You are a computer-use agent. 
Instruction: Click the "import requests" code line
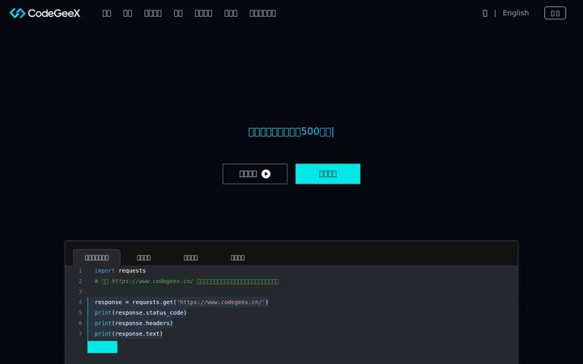[120, 271]
